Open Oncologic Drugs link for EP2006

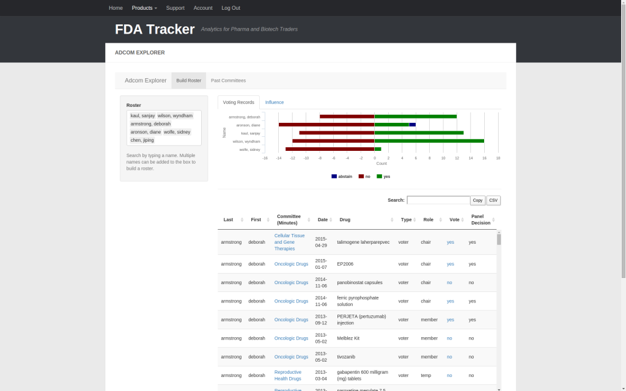(291, 264)
